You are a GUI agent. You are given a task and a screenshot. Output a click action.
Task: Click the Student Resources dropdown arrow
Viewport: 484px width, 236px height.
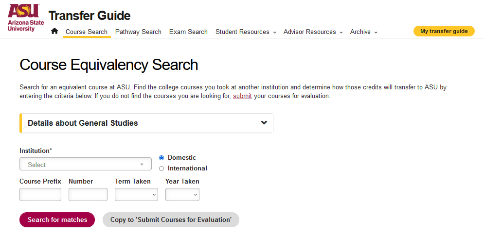point(274,33)
